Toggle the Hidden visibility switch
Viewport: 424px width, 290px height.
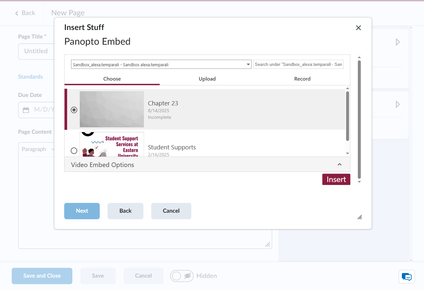tap(182, 276)
